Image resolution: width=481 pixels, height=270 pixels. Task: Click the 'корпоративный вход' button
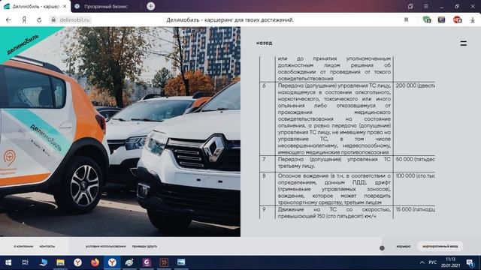[x=440, y=246]
